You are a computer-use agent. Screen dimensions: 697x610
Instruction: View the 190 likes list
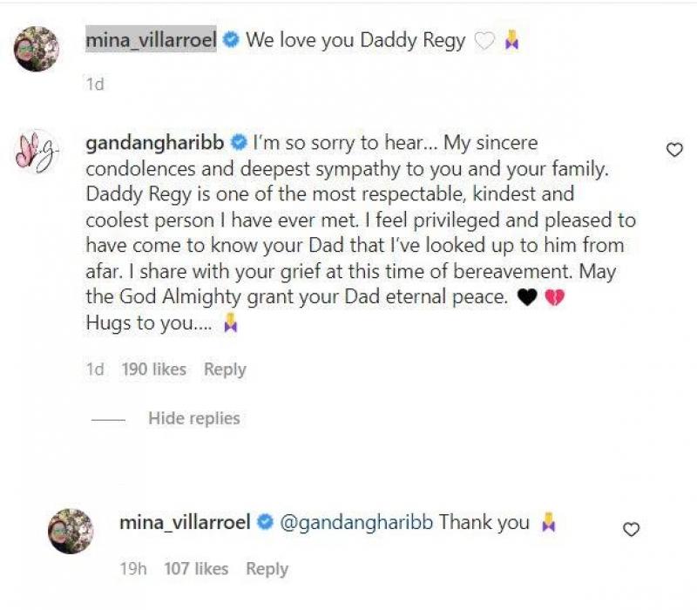point(154,369)
